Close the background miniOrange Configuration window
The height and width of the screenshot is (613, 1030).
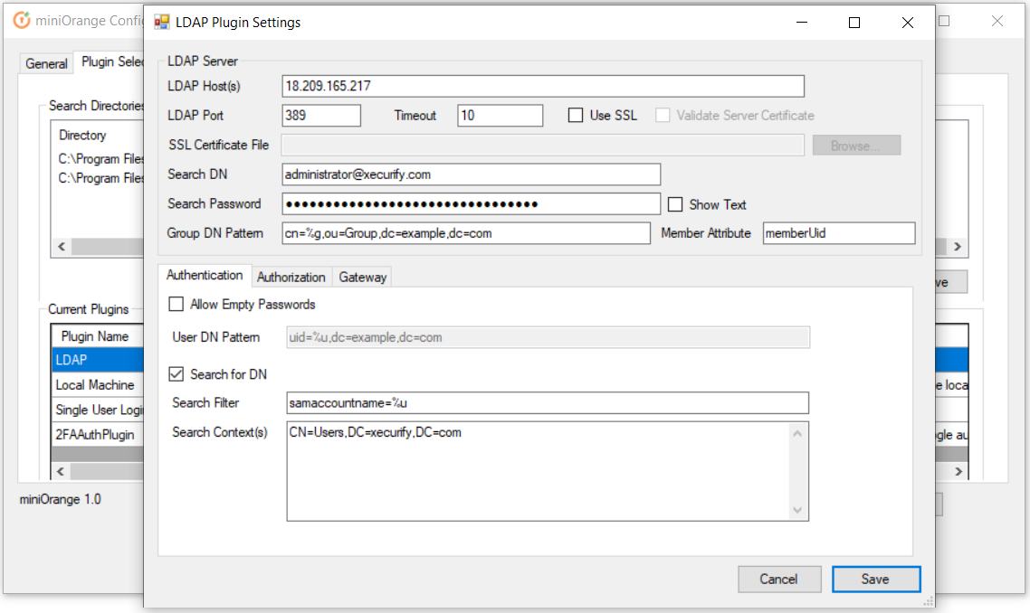pyautogui.click(x=997, y=21)
